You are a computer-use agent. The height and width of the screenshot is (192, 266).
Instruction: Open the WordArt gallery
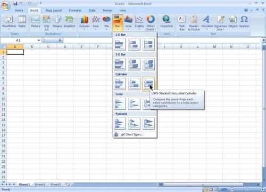click(207, 22)
